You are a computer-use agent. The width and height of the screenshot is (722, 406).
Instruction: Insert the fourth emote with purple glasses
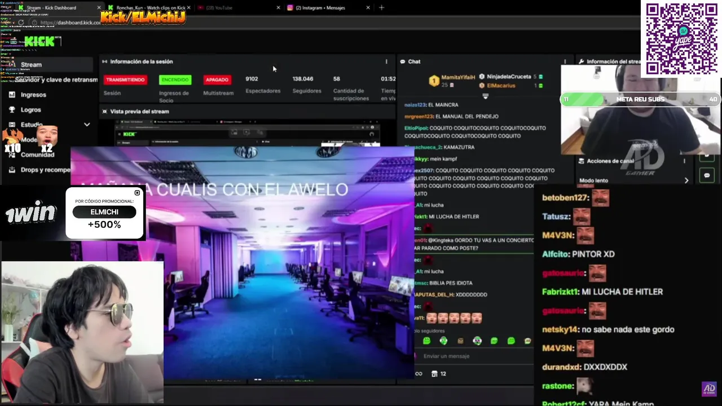point(477,341)
